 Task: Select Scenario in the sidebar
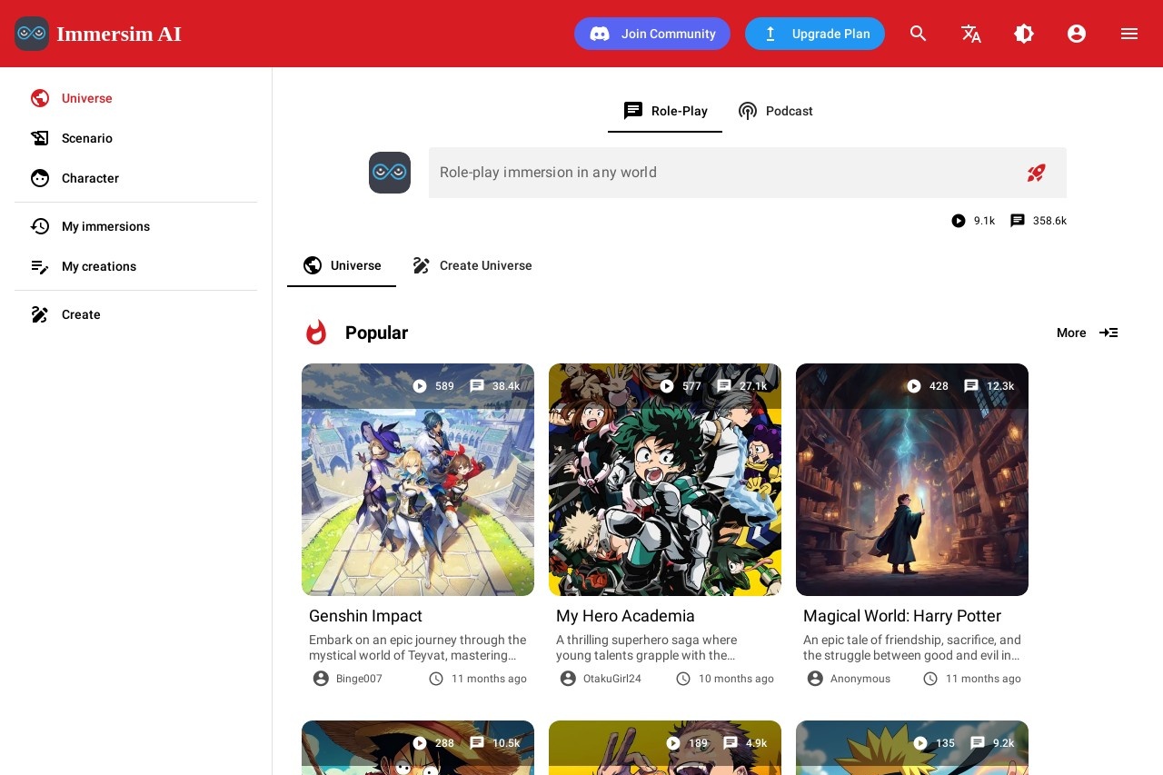point(136,138)
